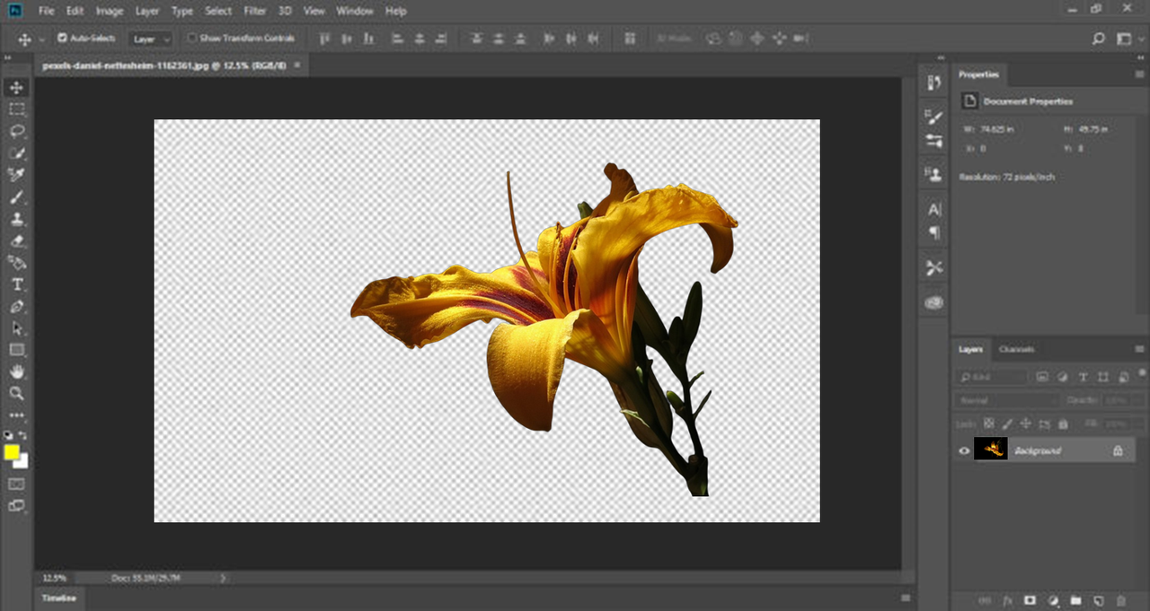
Task: Click the Background layer thumbnail
Action: coord(991,450)
